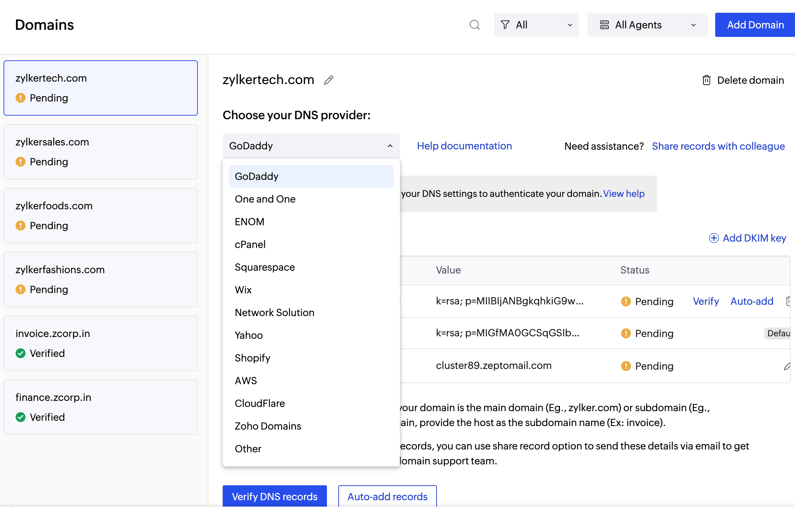
Task: Click Verify for the MIIBIjANBgkqhkiG9w DKIM record
Action: [706, 301]
